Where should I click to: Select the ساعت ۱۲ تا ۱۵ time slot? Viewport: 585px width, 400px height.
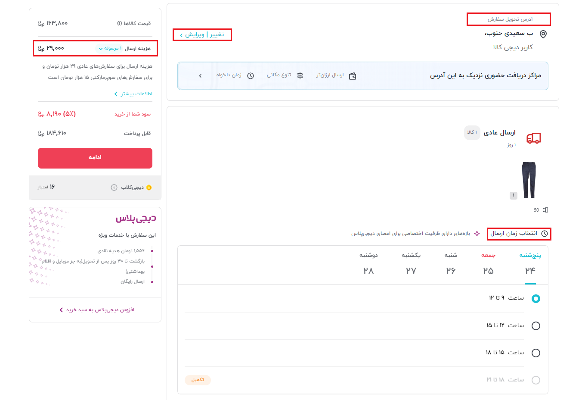pyautogui.click(x=536, y=326)
